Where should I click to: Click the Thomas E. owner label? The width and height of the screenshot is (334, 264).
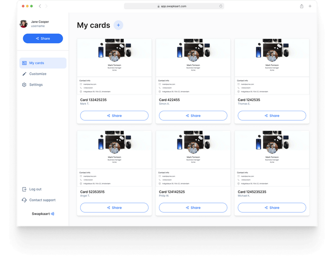point(244,104)
